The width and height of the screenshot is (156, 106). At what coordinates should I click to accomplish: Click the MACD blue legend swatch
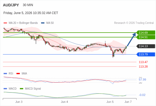coord(5,89)
